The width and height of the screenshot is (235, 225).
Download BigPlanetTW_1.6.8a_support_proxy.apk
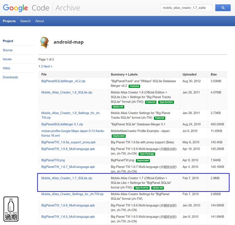[69, 142]
